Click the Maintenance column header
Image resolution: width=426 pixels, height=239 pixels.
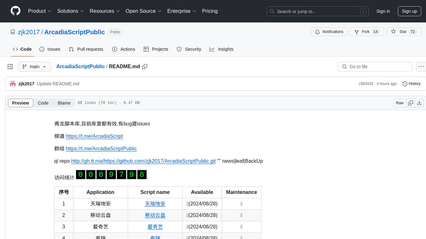242,192
